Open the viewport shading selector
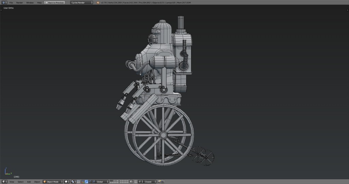Viewport: 349px width, 184px height. [67, 182]
